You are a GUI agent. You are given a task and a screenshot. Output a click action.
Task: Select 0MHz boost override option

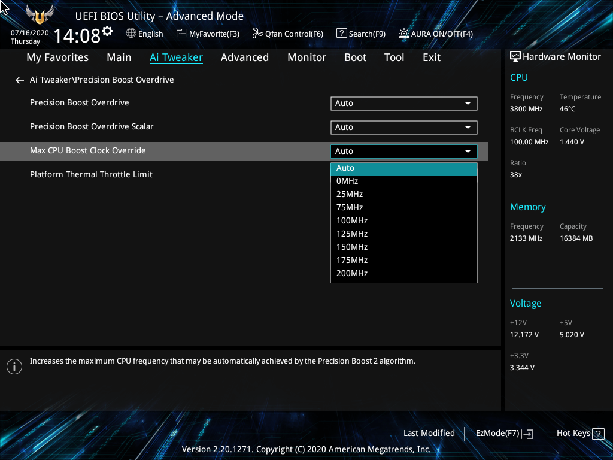click(404, 181)
